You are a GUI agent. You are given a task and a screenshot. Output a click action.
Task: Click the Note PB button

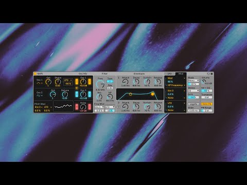click(x=207, y=104)
